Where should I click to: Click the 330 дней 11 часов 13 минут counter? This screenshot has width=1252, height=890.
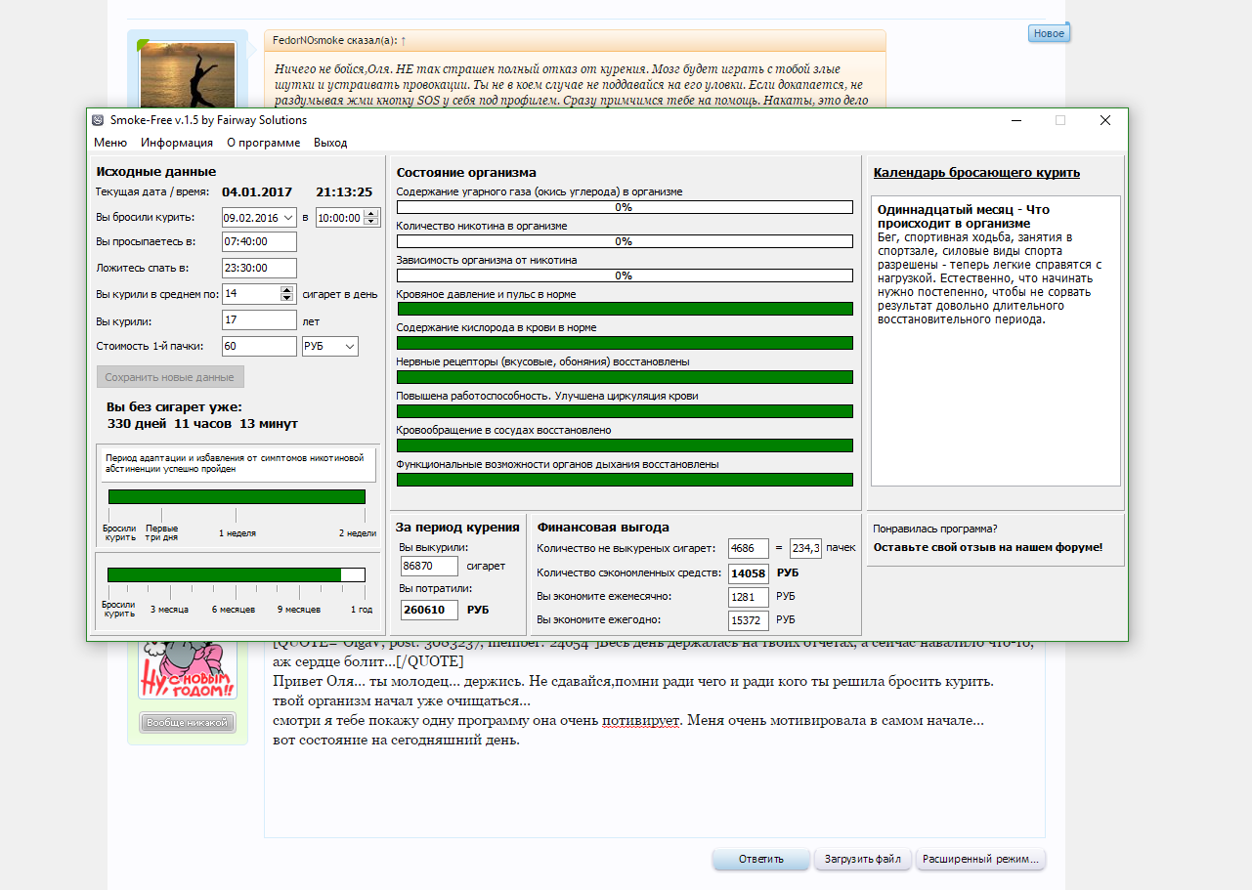pyautogui.click(x=202, y=424)
